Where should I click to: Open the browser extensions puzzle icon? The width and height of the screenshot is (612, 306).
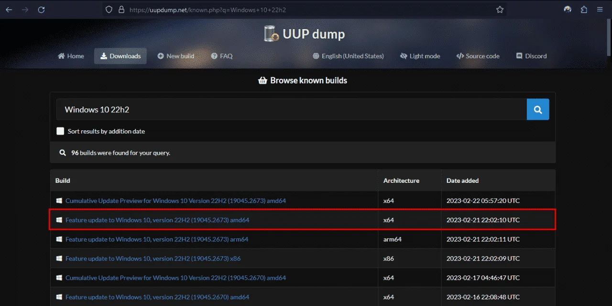(x=584, y=10)
